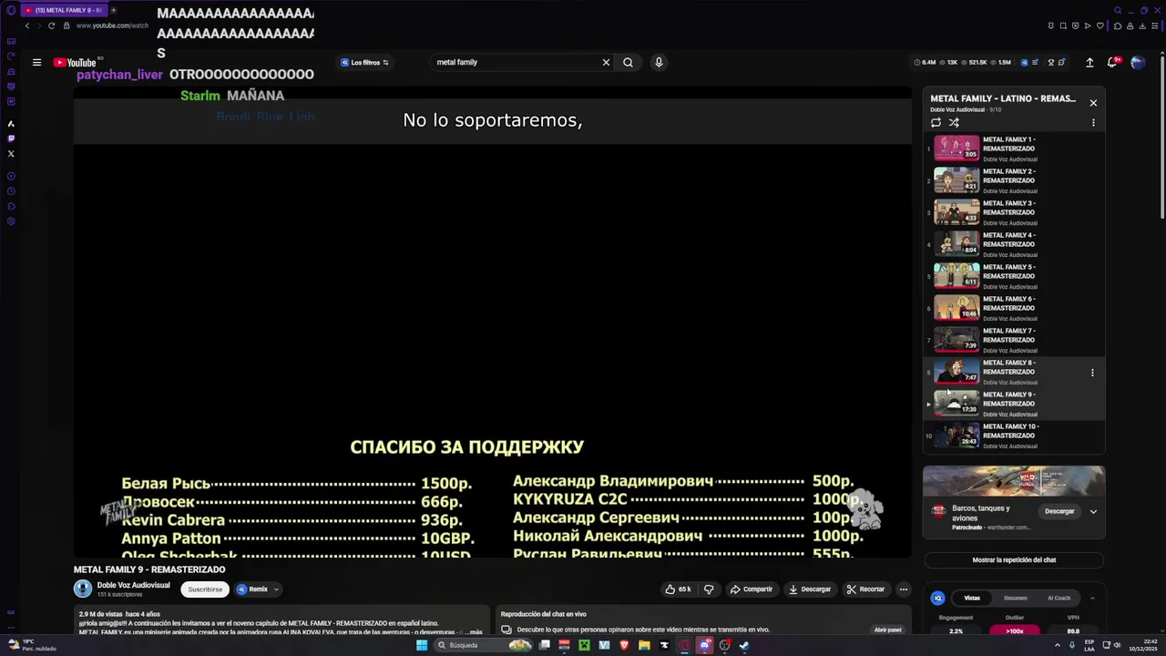This screenshot has height=656, width=1166.
Task: Click the ad's Descargar button
Action: point(1059,511)
